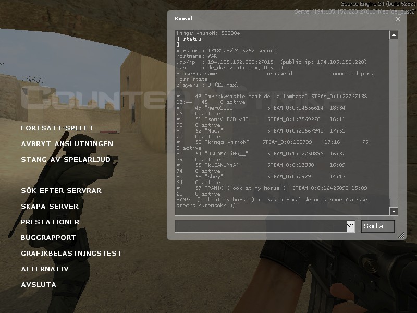The width and height of the screenshot is (417, 313).
Task: Click the console scrollbar up arrow
Action: [x=394, y=35]
